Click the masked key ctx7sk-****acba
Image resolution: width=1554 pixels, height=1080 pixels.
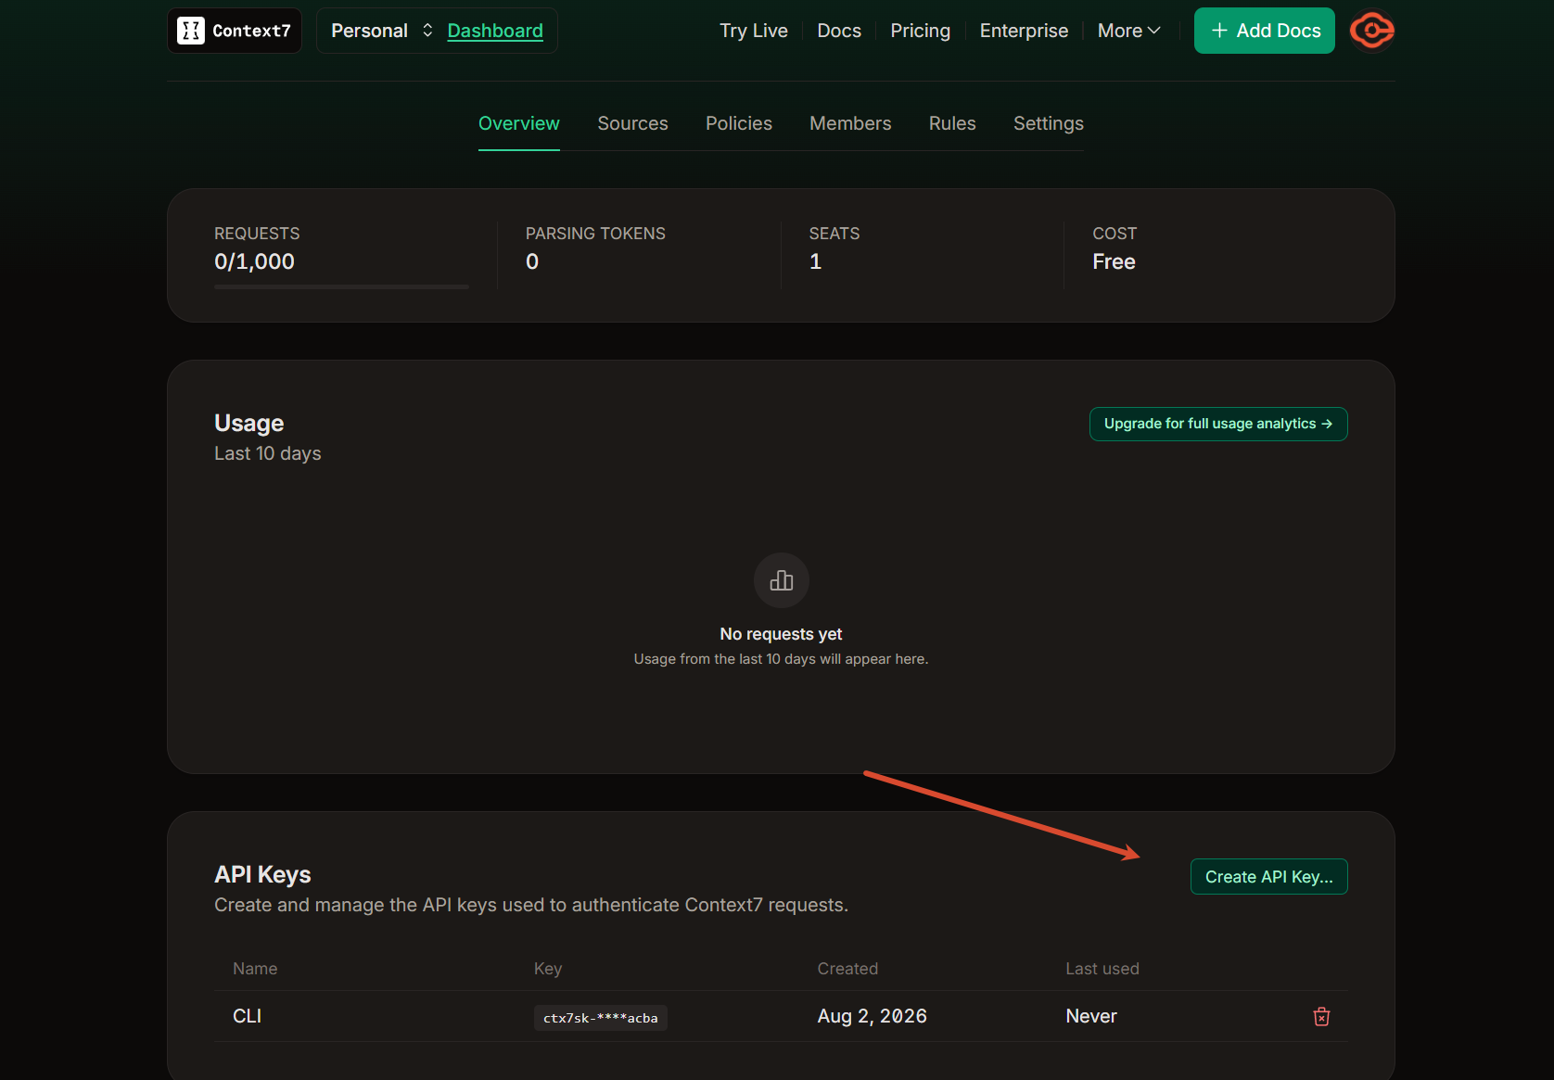click(x=601, y=1018)
